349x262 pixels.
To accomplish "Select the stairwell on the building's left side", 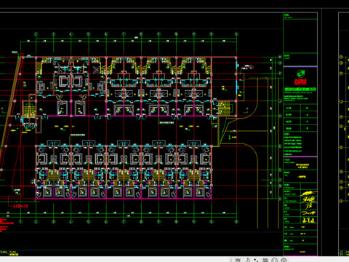I will pos(29,111).
